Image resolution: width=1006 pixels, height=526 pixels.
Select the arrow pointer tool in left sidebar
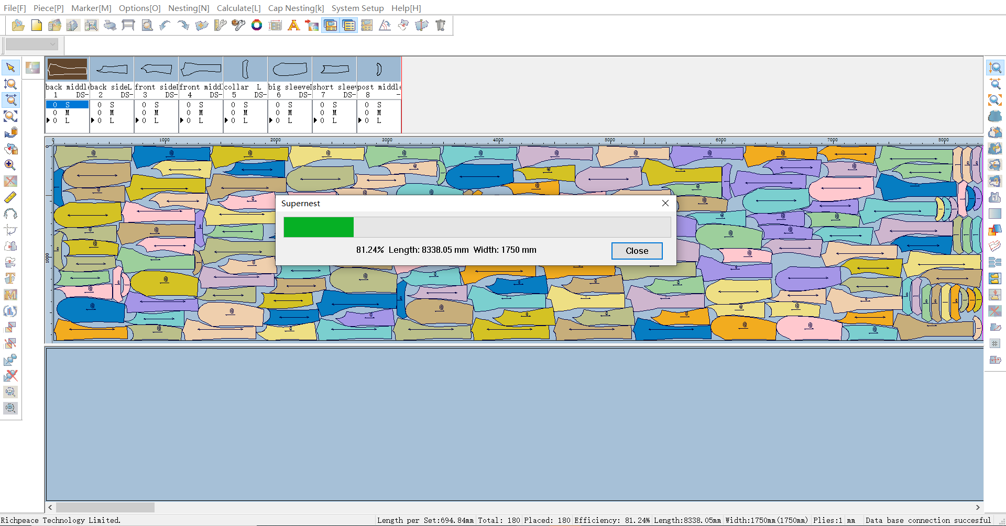click(x=10, y=68)
